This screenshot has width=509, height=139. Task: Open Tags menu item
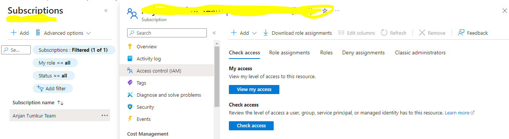(x=141, y=83)
